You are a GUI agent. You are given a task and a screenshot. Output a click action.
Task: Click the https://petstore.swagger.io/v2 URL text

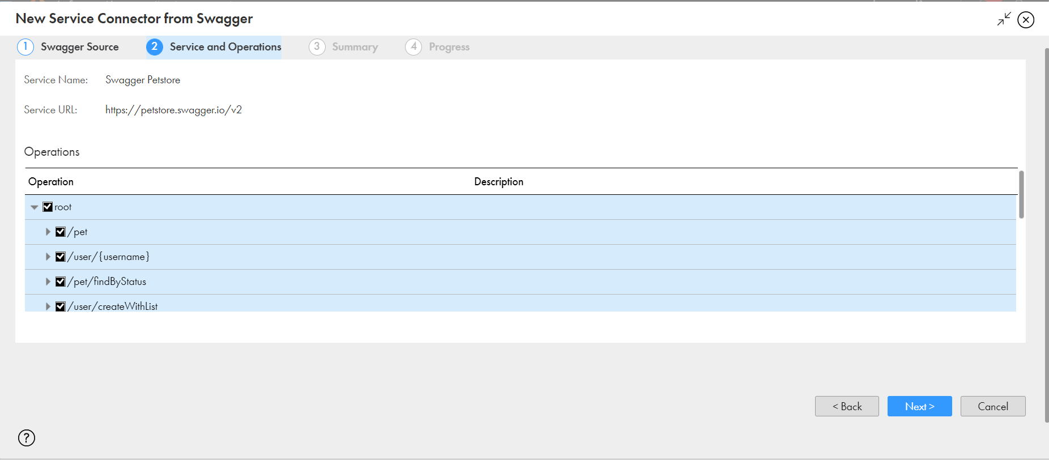174,110
